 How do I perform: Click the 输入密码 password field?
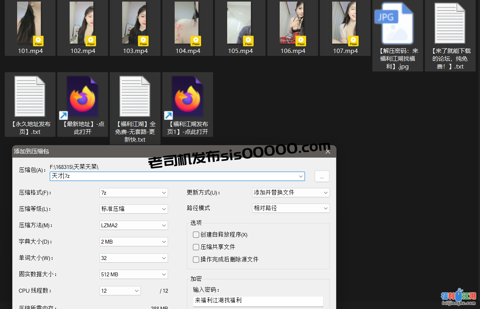pyautogui.click(x=258, y=301)
